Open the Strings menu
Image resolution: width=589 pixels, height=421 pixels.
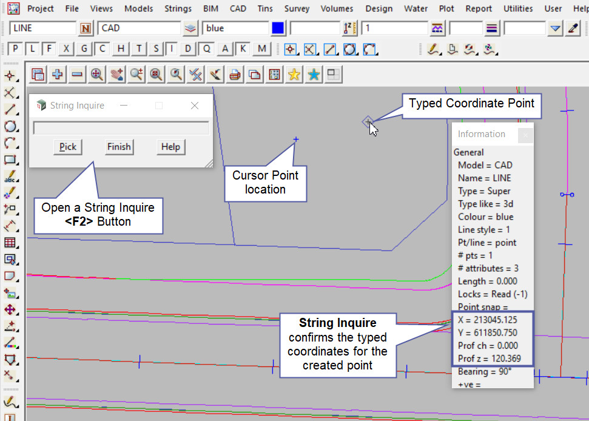point(178,8)
